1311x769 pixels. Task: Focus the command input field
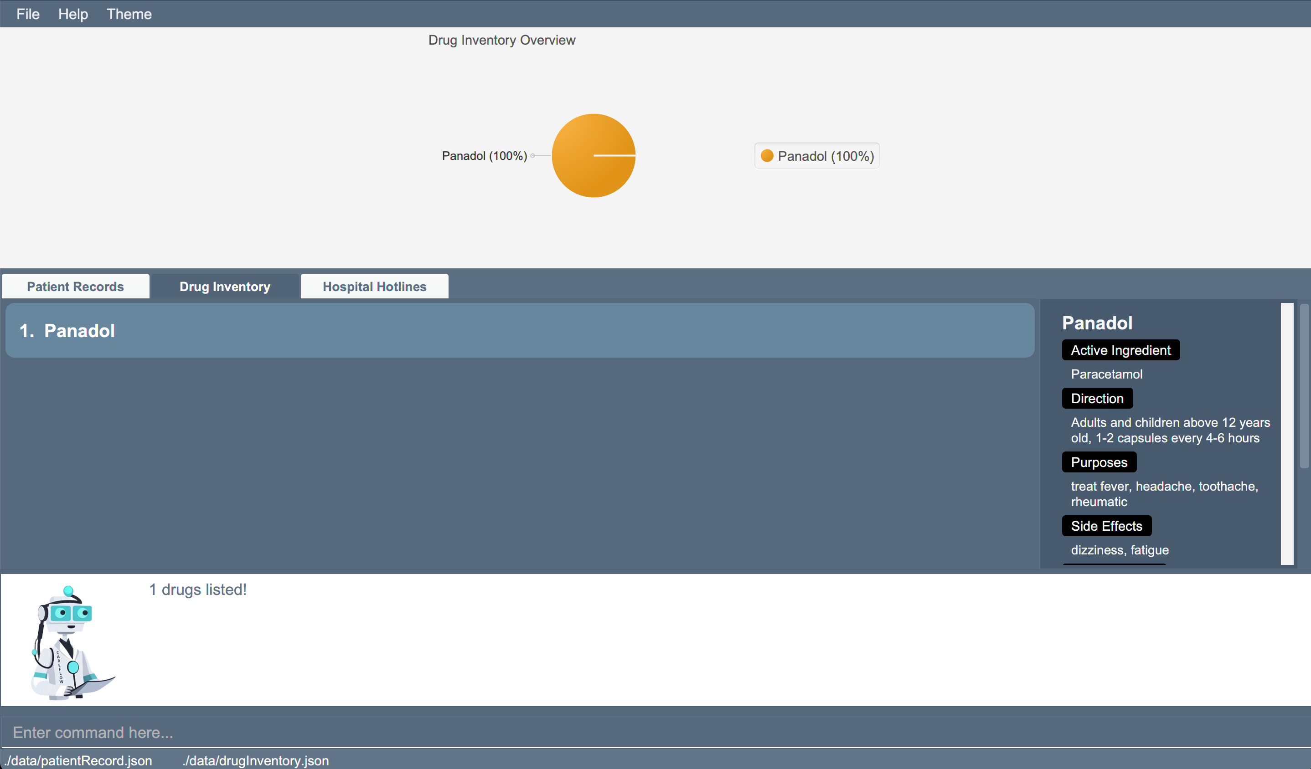655,733
